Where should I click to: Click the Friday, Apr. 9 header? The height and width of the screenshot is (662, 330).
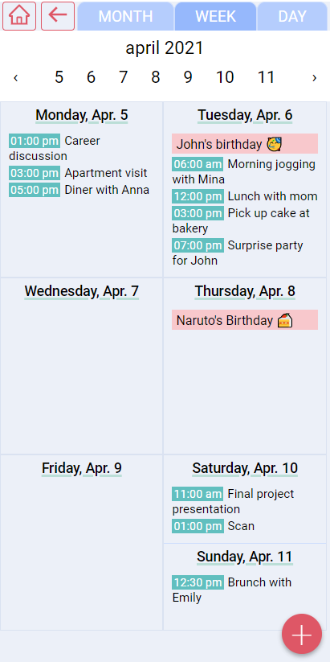82,468
